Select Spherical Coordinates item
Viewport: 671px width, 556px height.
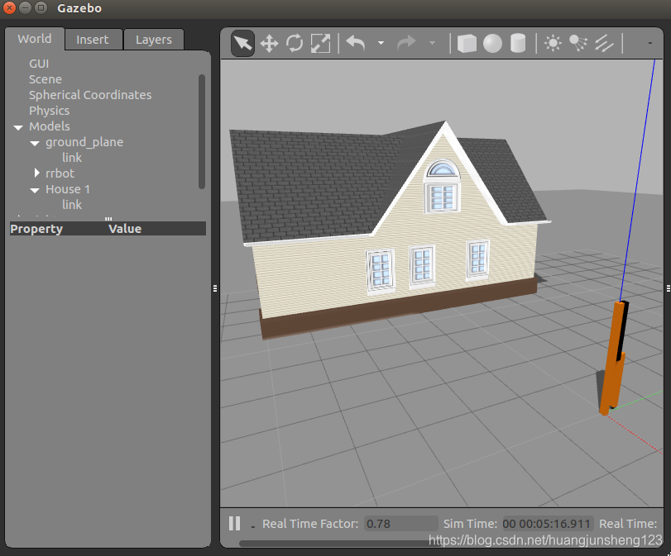90,95
